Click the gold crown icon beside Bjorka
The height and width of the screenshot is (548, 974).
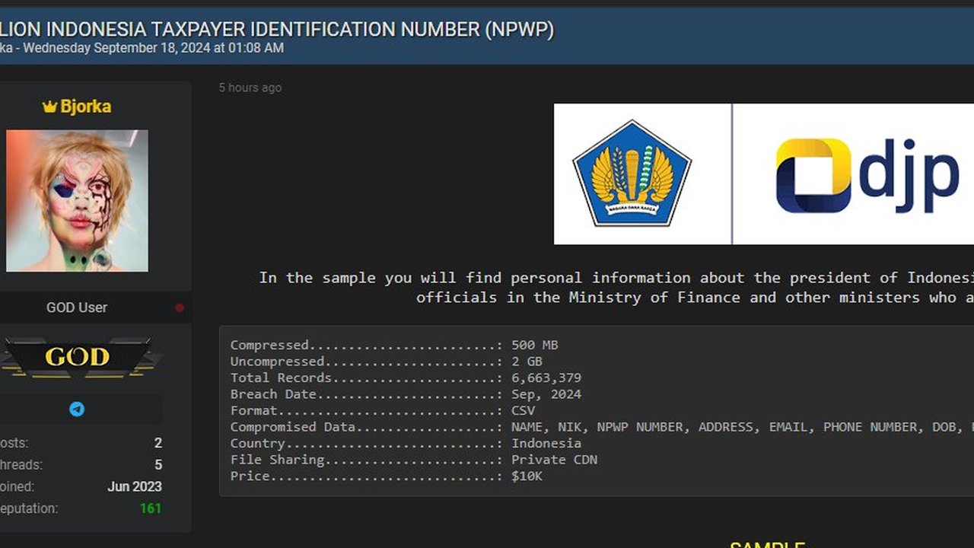tap(50, 107)
